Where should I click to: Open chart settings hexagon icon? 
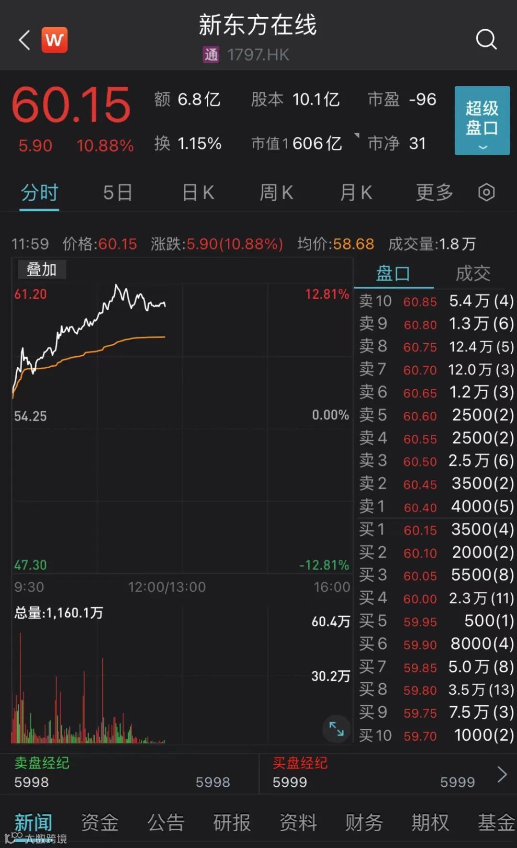click(x=486, y=192)
